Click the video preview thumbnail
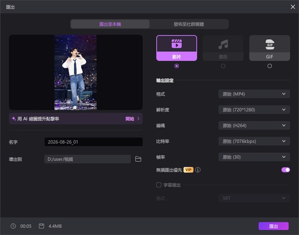 pyautogui.click(x=76, y=73)
